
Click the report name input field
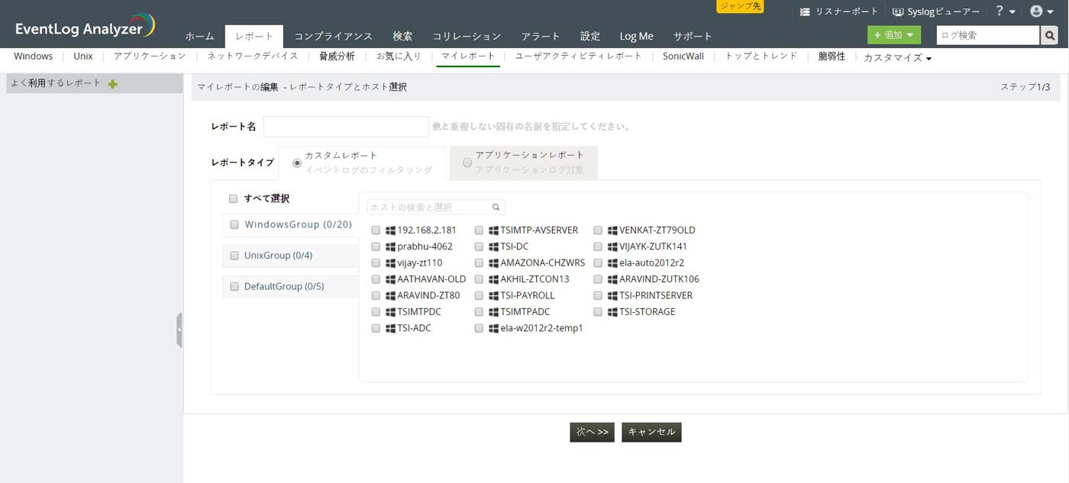346,127
